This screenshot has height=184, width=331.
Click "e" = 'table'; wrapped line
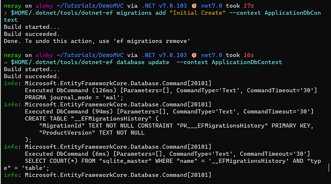point(26,168)
